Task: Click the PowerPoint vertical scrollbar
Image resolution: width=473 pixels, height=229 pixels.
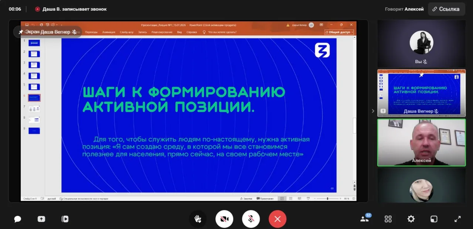Action: 355,126
